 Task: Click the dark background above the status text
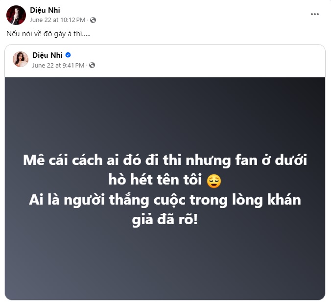(165, 114)
